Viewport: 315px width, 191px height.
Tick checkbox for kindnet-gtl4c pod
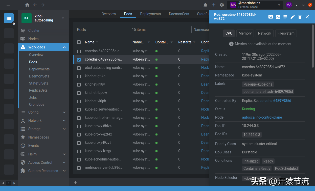point(79,76)
